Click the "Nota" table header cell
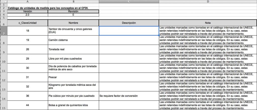Viewport: 257px width, 110px height. tap(208, 23)
